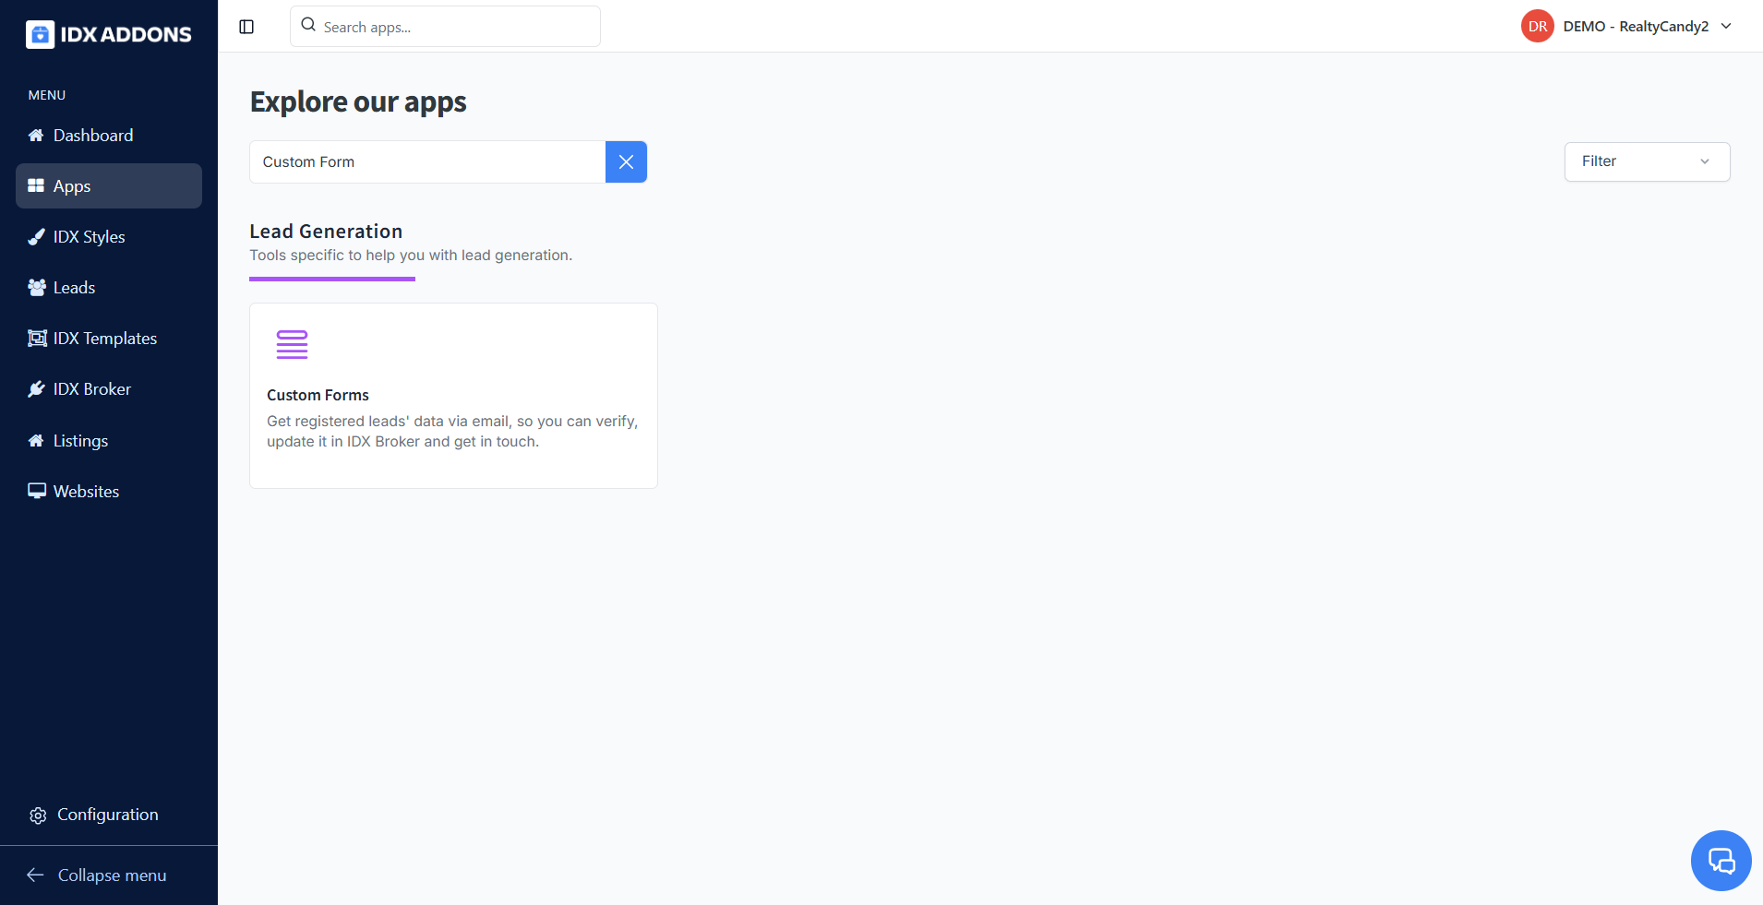Toggle the sidebar panel icon

tap(246, 27)
